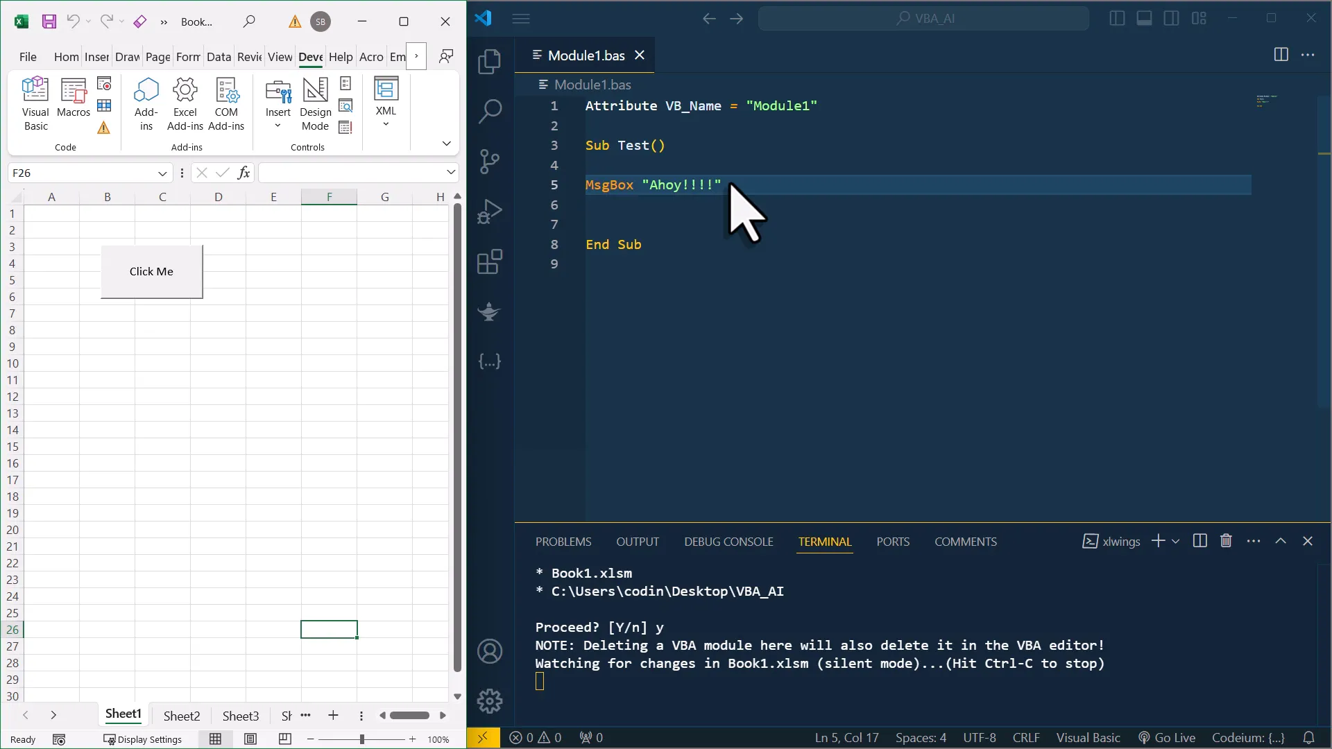This screenshot has height=749, width=1332.
Task: Enable Design Mode in the Controls group
Action: click(x=314, y=103)
